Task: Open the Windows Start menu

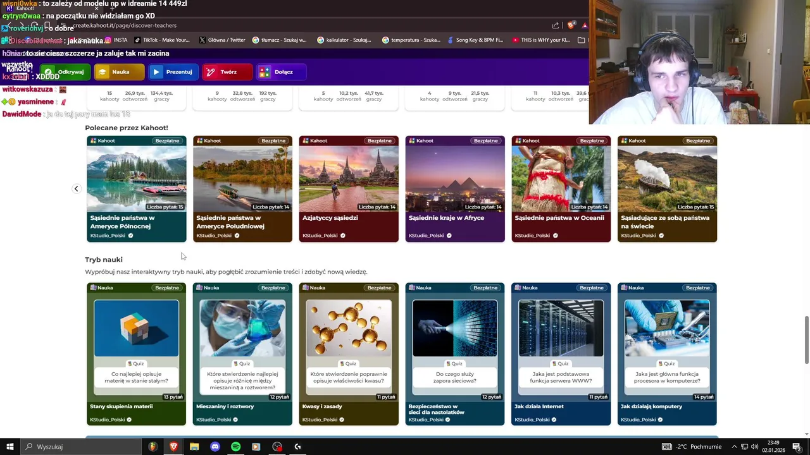Action: 9,447
